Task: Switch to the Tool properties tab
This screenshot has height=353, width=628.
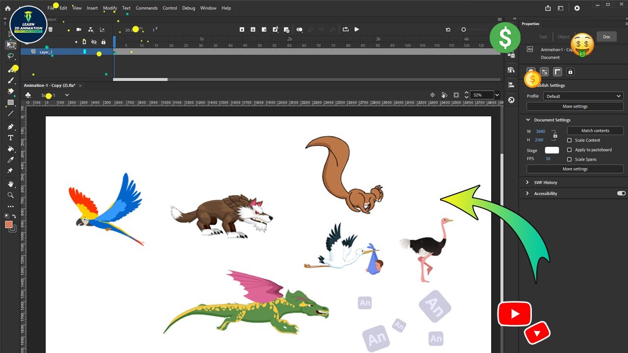Action: [x=543, y=37]
